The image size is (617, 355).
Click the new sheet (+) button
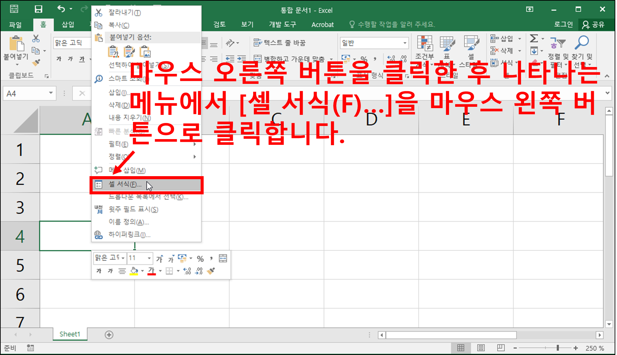tap(108, 334)
